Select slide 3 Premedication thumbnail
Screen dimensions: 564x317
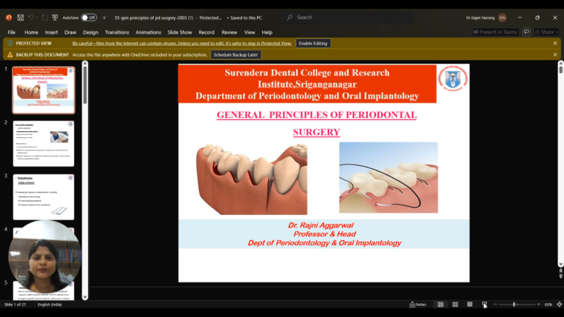pos(43,197)
